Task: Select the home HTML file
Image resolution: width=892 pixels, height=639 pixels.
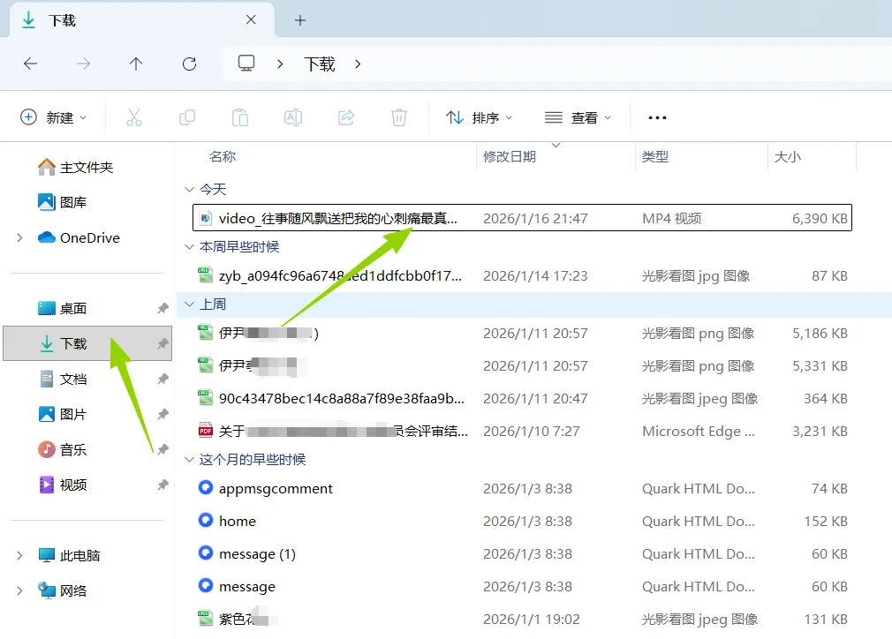Action: pos(522,522)
